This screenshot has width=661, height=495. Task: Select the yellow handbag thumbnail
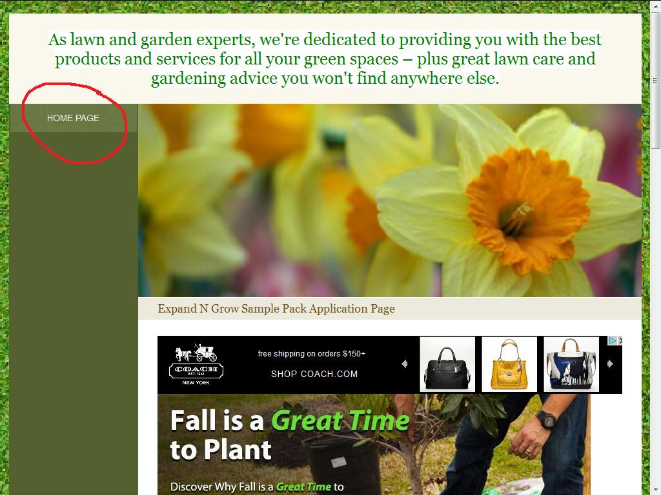[x=509, y=365]
